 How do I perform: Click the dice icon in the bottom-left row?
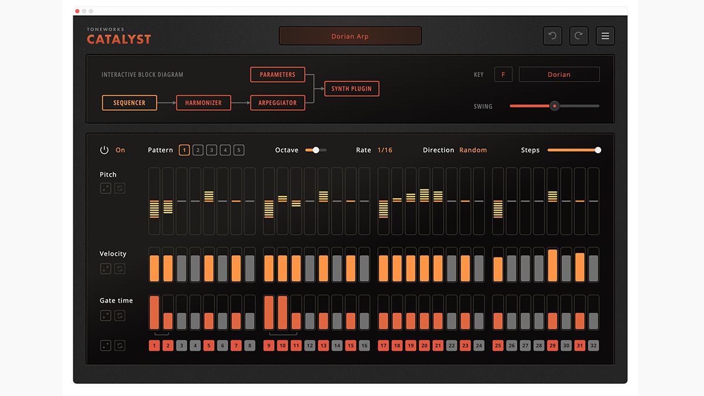(x=106, y=346)
